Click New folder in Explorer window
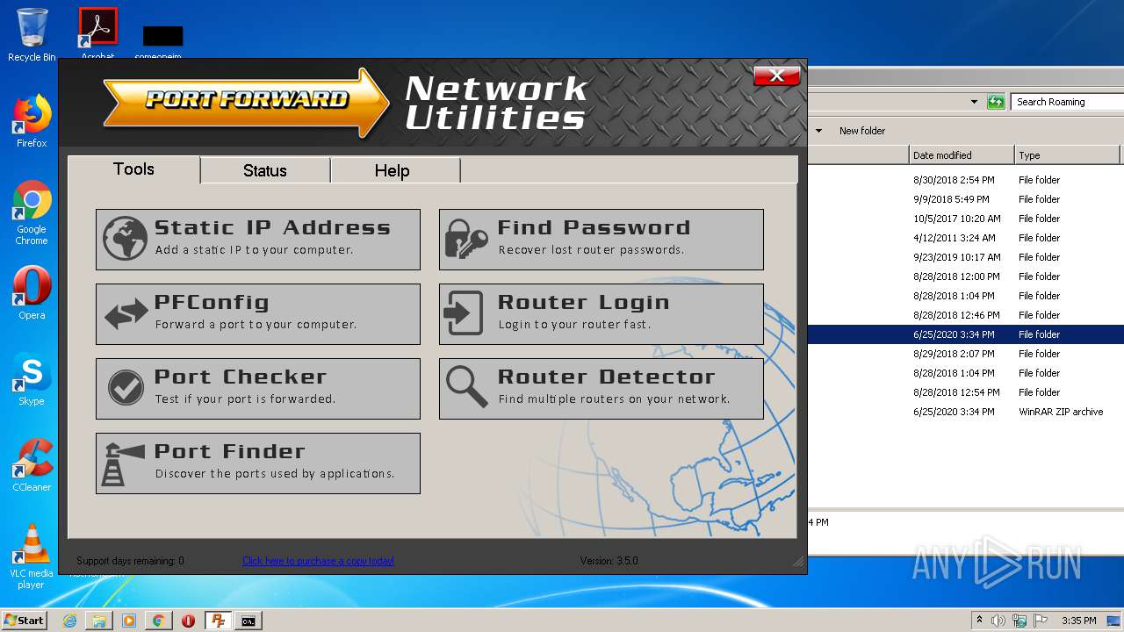 pyautogui.click(x=862, y=131)
